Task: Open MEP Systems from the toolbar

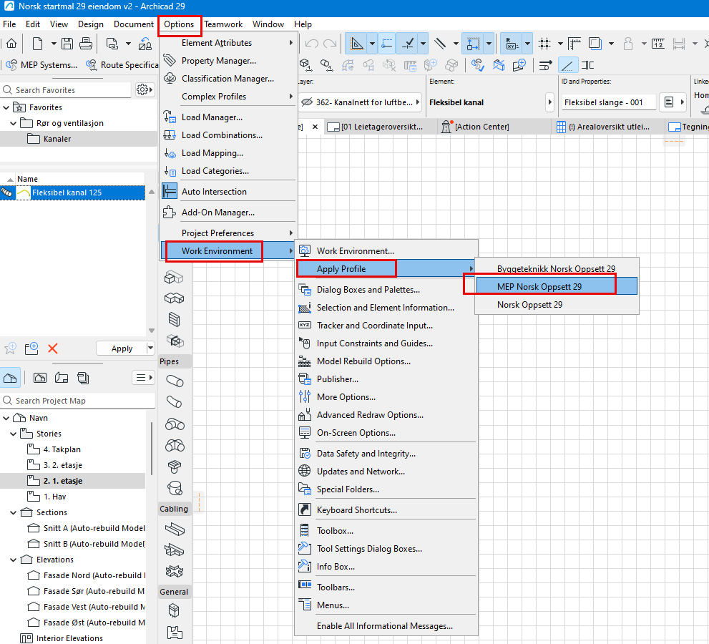Action: pos(42,65)
